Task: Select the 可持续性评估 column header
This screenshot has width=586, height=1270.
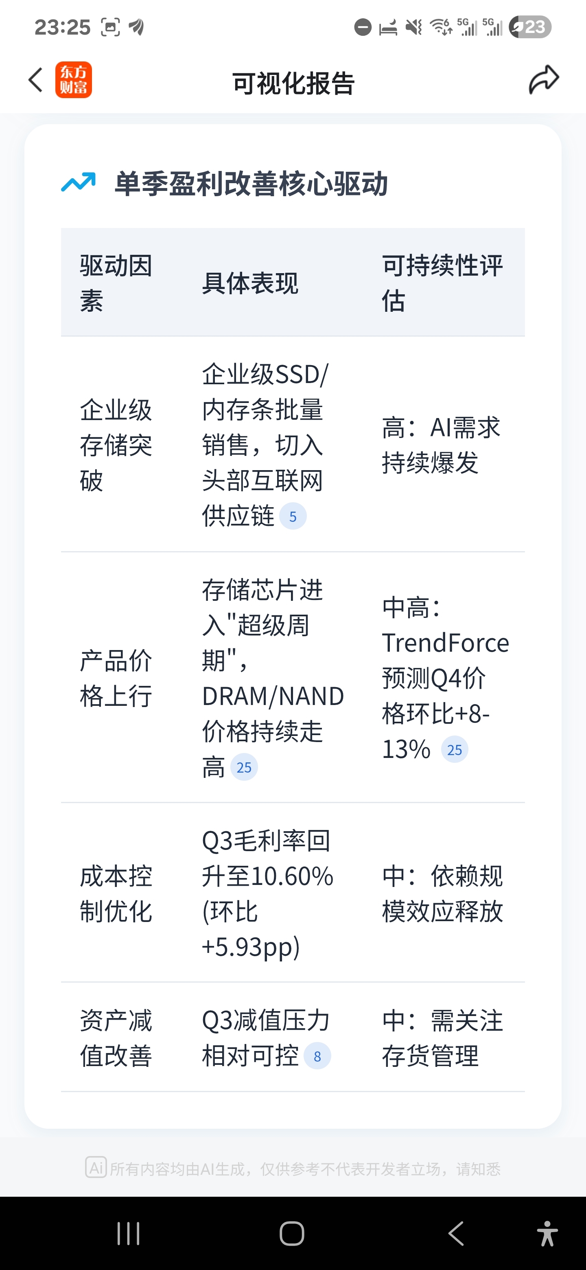Action: point(442,282)
